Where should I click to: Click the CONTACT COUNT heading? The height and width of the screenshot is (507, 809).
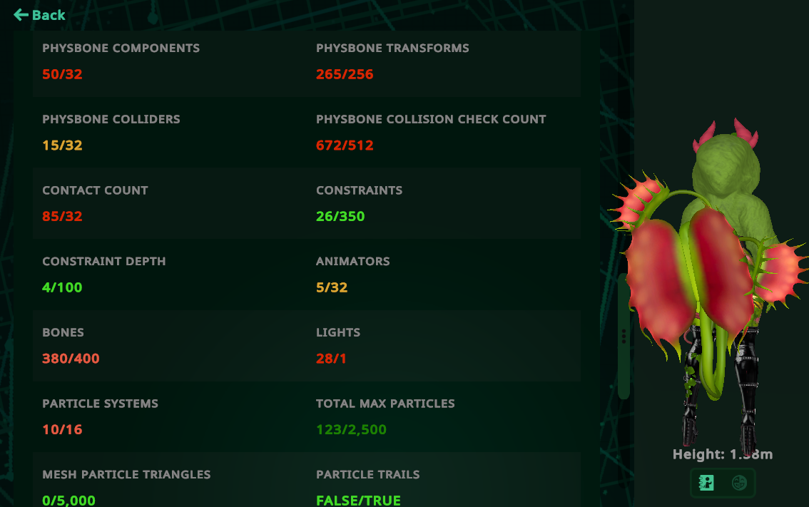(95, 190)
